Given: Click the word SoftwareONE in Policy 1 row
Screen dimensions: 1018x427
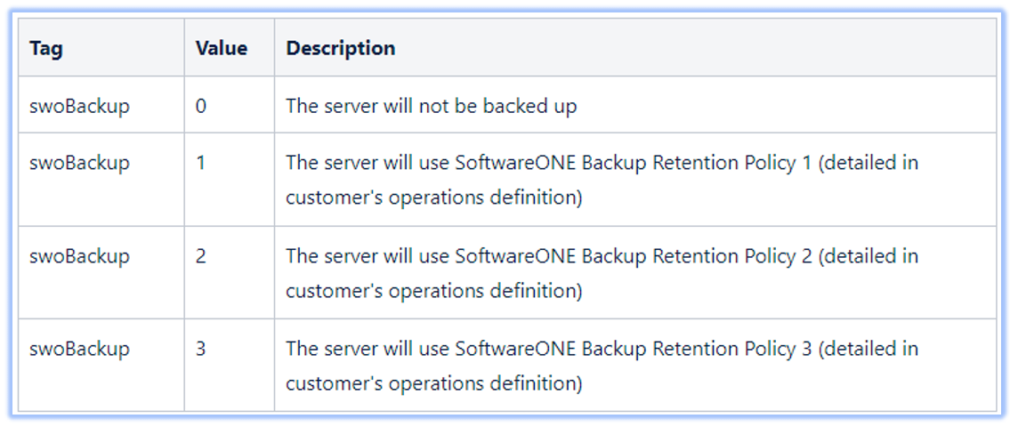Looking at the screenshot, I should click(x=515, y=162).
